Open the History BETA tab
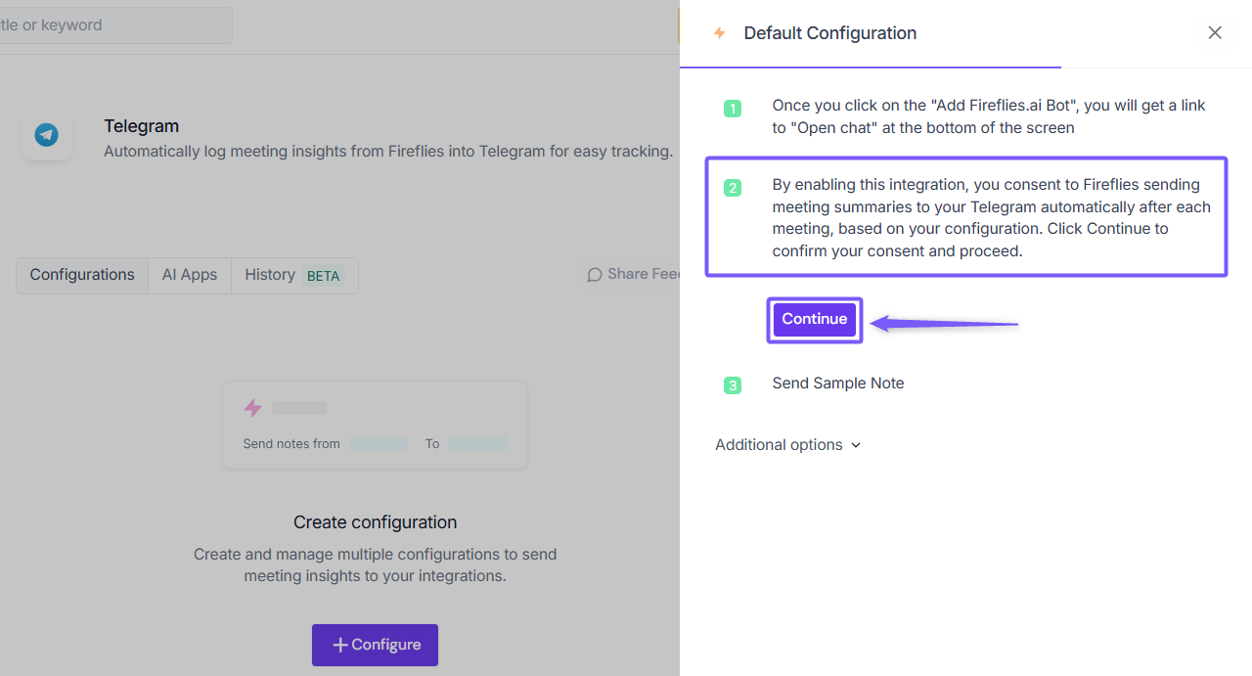 [293, 275]
